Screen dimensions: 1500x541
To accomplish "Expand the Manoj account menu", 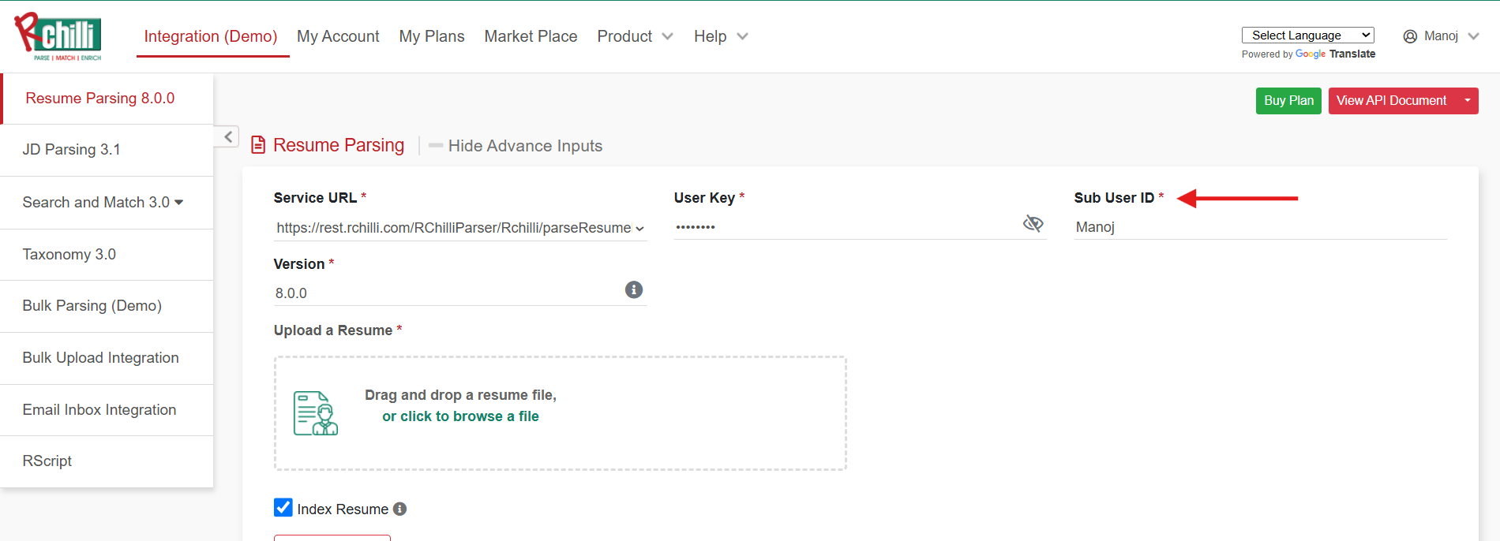I will [1473, 36].
